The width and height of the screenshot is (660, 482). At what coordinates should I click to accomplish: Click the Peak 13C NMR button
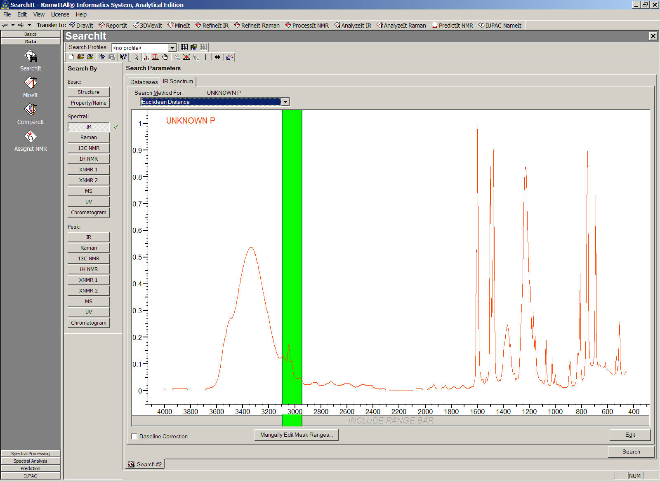89,259
